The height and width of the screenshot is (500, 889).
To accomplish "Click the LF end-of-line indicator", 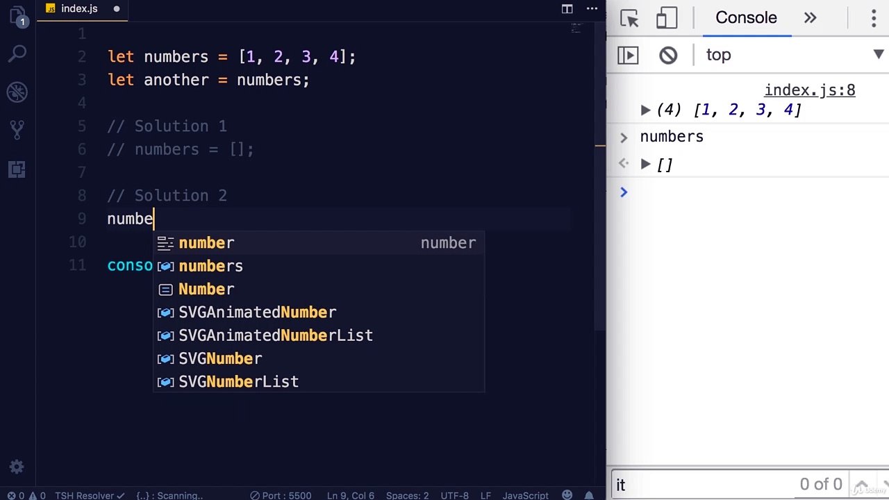I will point(485,495).
